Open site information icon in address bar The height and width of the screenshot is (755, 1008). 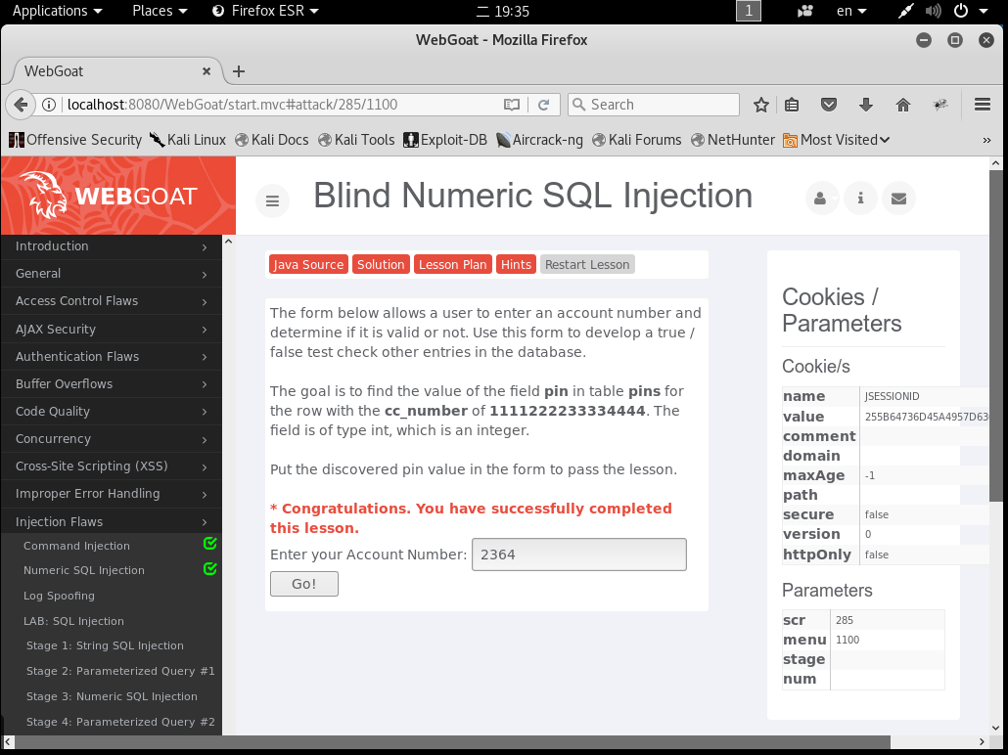48,105
